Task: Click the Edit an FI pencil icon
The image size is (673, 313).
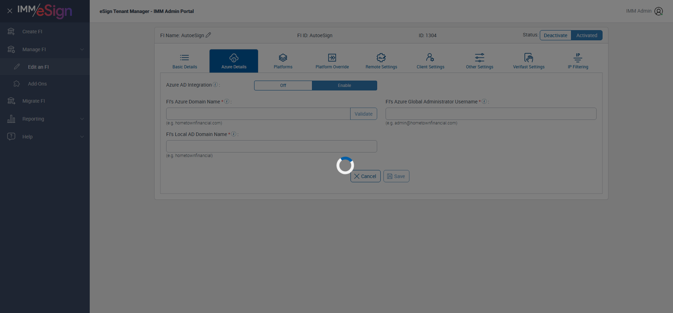Action: click(17, 67)
